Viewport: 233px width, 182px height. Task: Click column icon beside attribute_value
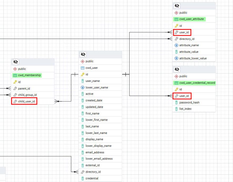(x=176, y=52)
